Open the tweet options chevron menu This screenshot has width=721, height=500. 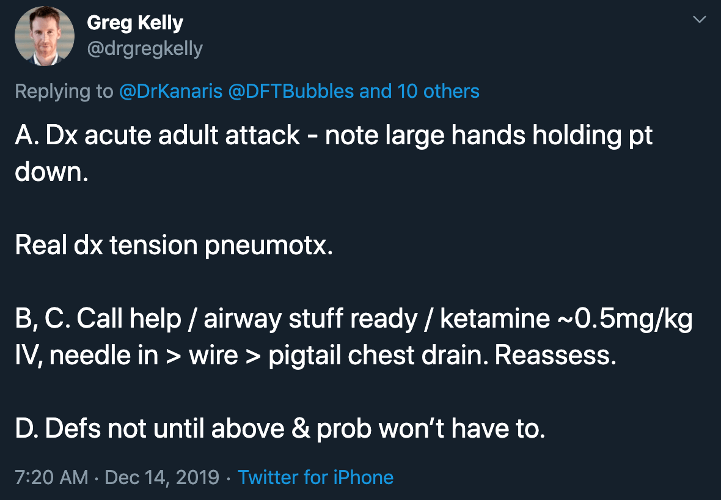tap(698, 21)
